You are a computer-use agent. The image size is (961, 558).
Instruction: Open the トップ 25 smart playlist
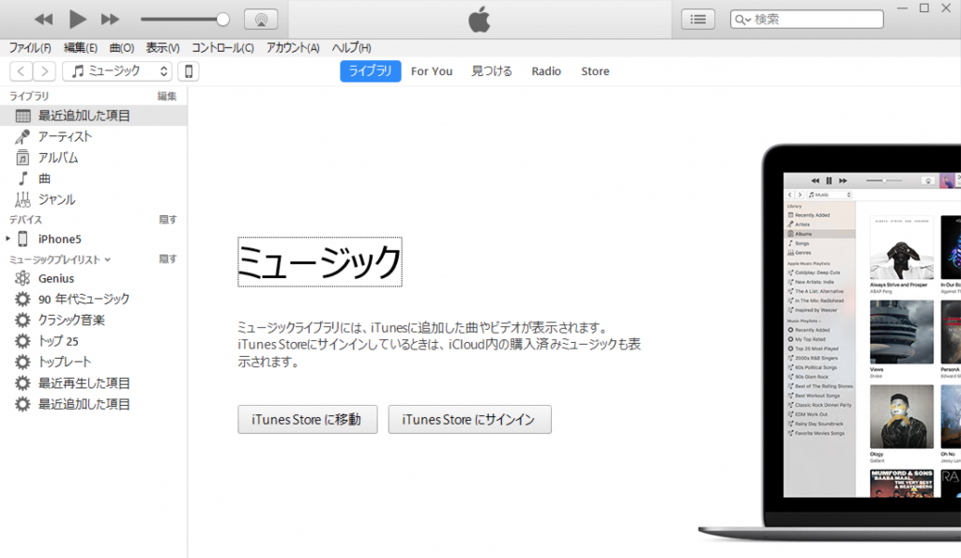pos(93,341)
